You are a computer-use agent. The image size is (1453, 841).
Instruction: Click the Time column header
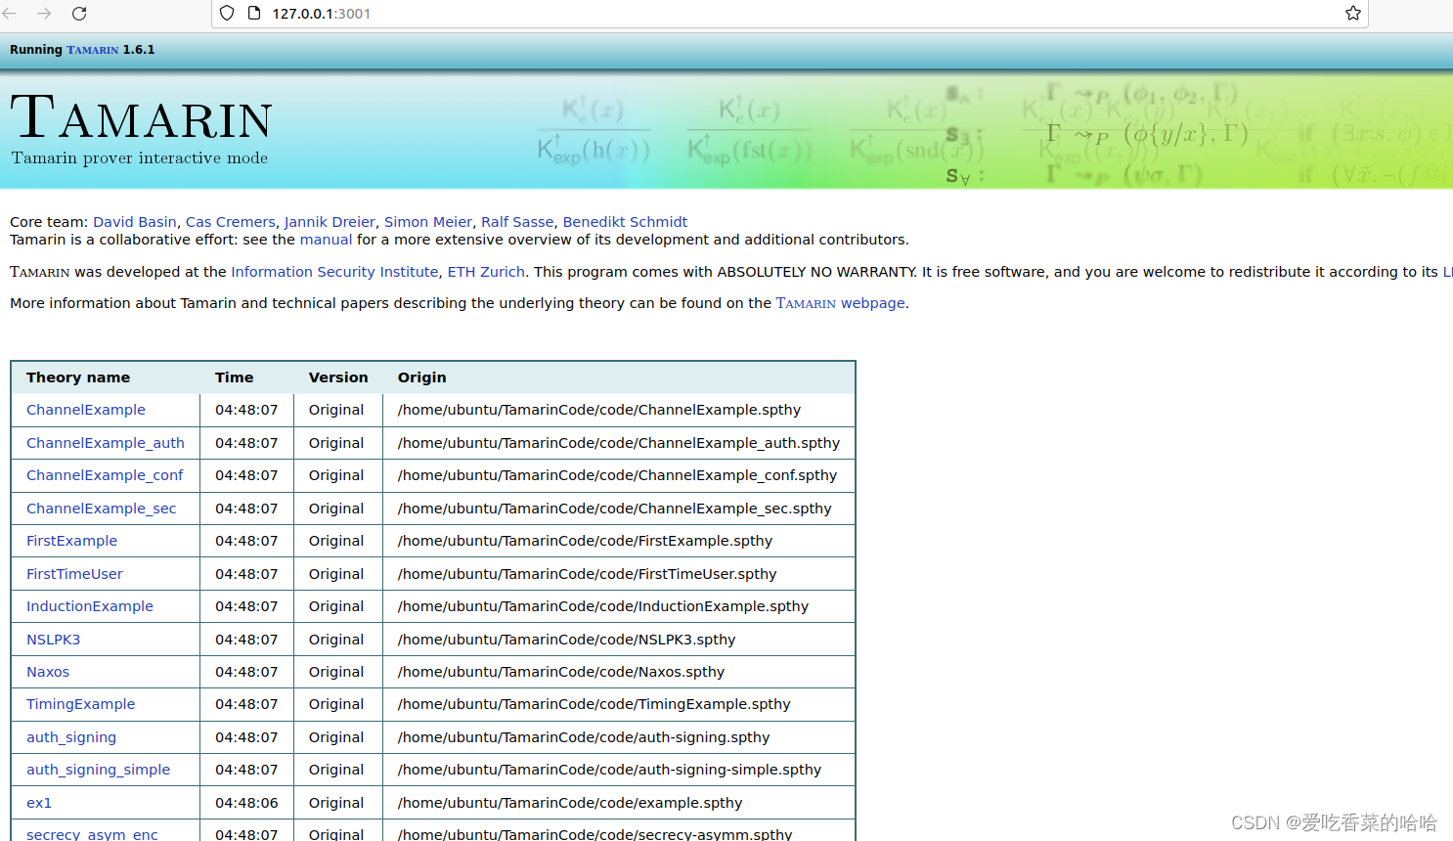click(235, 377)
